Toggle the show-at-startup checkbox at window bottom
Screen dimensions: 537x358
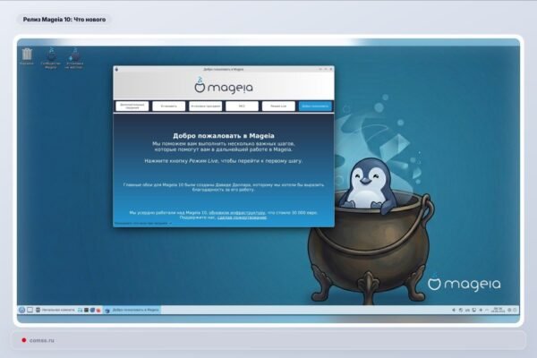click(170, 223)
